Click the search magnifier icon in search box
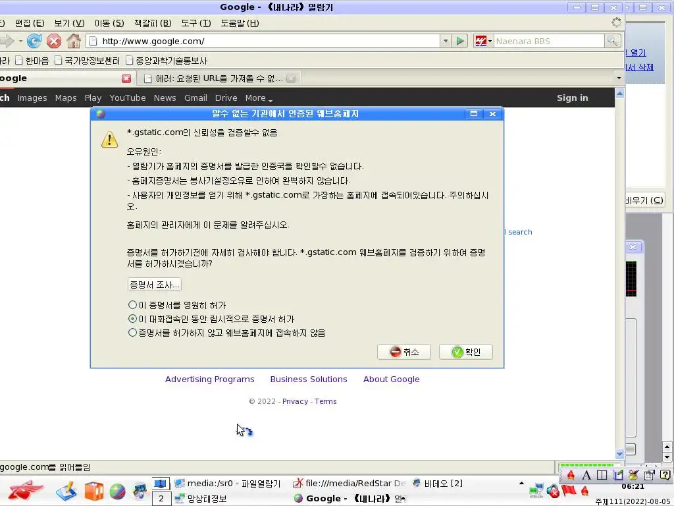The image size is (674, 506). 612,42
